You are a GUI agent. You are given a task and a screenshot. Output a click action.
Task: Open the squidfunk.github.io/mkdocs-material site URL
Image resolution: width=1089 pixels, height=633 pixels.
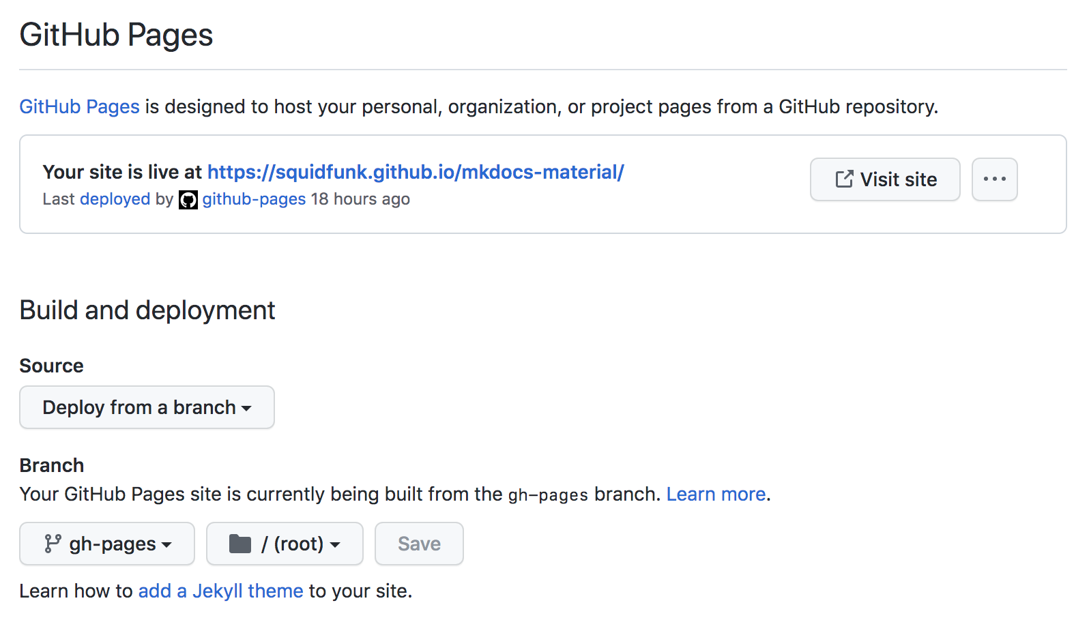pyautogui.click(x=416, y=172)
